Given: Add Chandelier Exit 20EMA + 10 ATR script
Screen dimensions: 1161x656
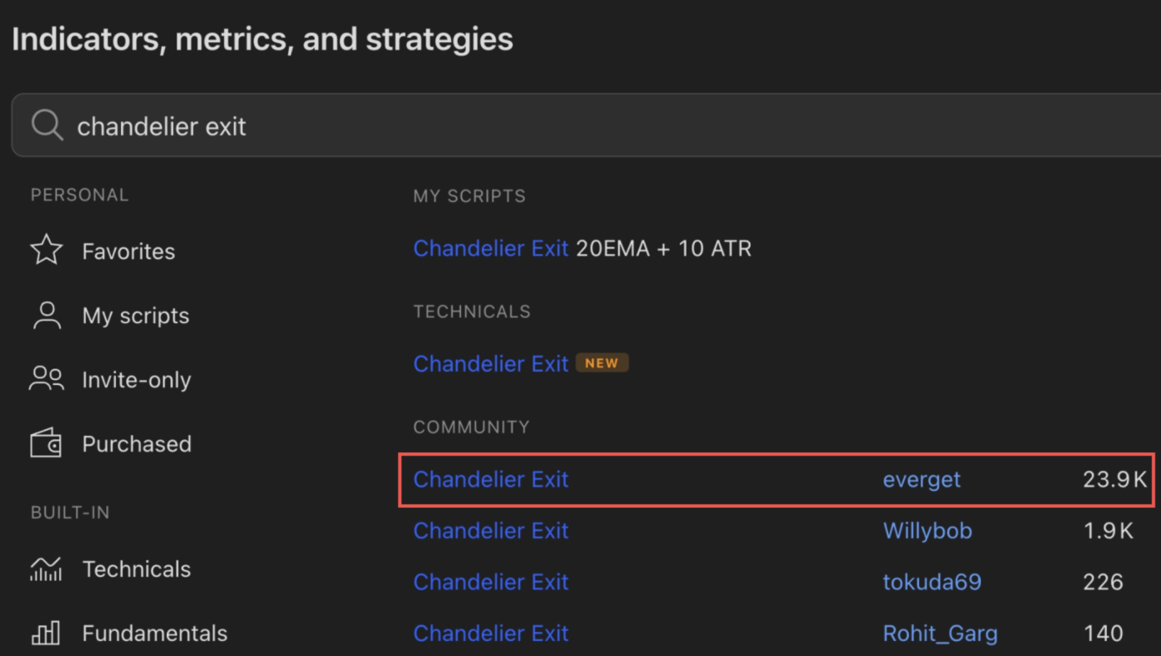Looking at the screenshot, I should pos(582,248).
